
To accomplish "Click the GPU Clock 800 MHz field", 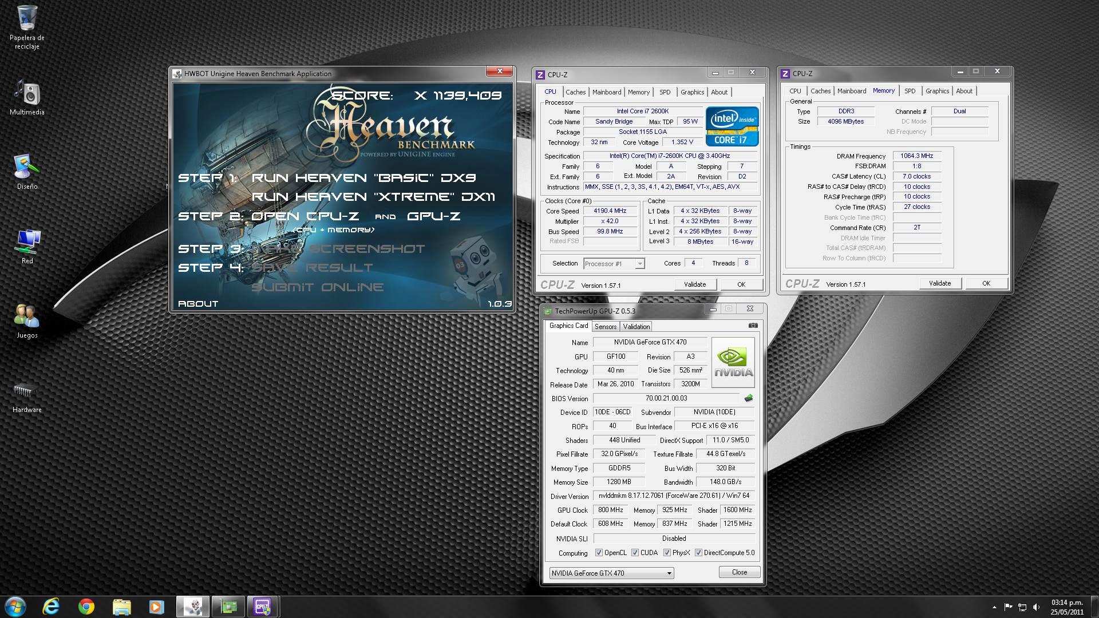I will click(x=610, y=510).
